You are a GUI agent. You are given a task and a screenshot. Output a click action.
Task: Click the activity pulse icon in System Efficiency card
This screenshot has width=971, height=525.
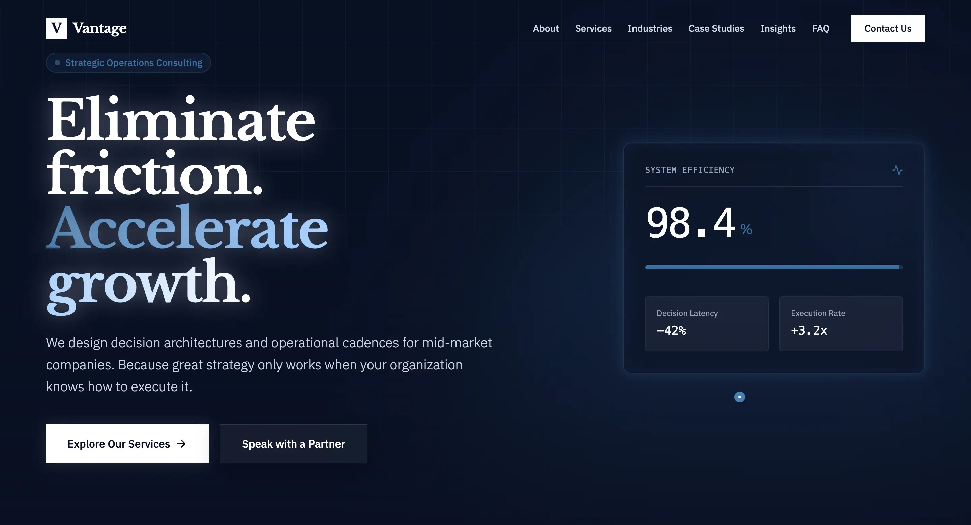[897, 170]
